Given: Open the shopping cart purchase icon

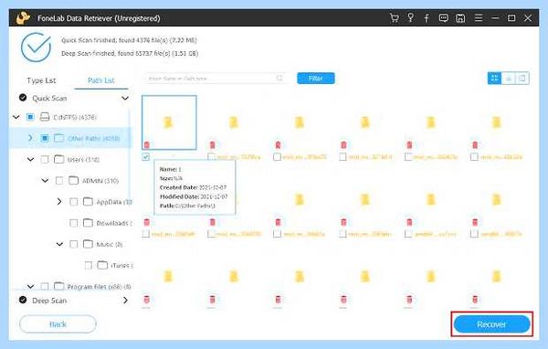Looking at the screenshot, I should tap(395, 18).
